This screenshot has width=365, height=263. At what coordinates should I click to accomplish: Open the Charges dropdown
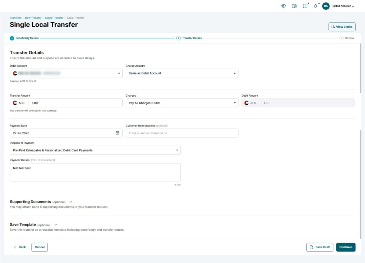(182, 103)
